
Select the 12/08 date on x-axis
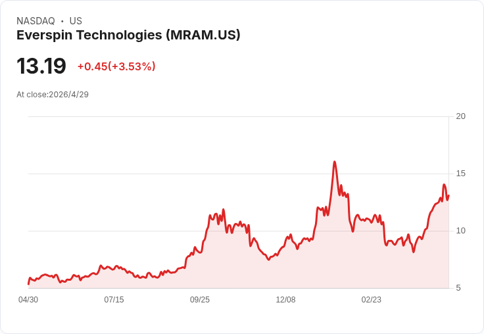click(x=285, y=300)
